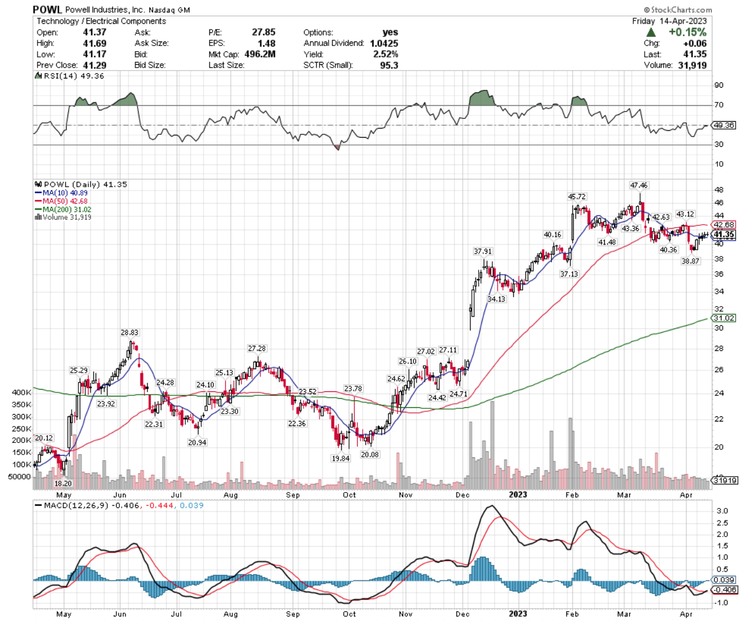Click the 28.83 June high label
The image size is (747, 620).
tap(129, 333)
